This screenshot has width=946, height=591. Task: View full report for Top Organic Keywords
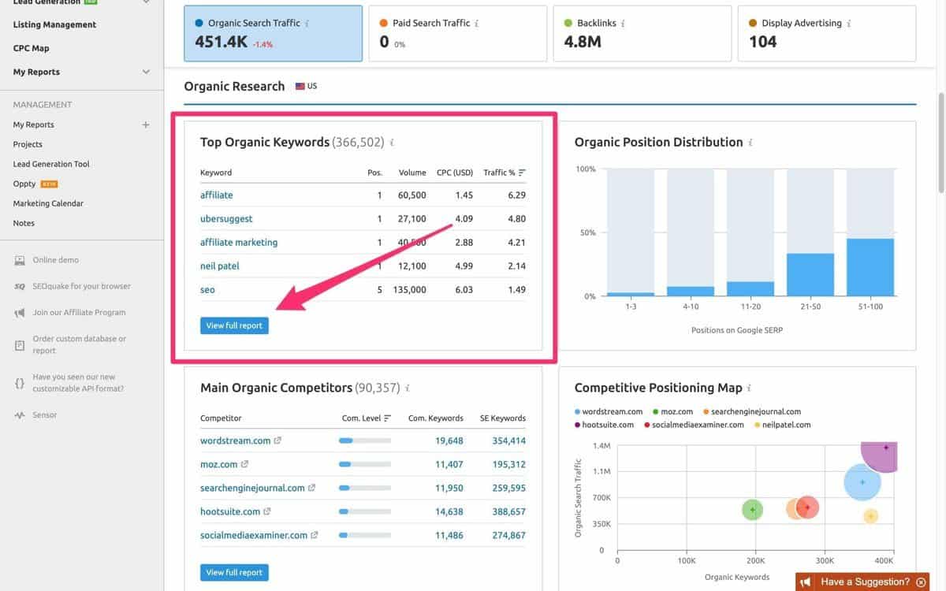click(x=234, y=325)
